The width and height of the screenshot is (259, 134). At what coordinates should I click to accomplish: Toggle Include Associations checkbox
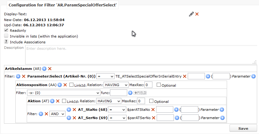[6, 42]
